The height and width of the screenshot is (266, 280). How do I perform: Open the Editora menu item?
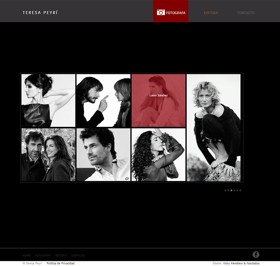tap(211, 13)
